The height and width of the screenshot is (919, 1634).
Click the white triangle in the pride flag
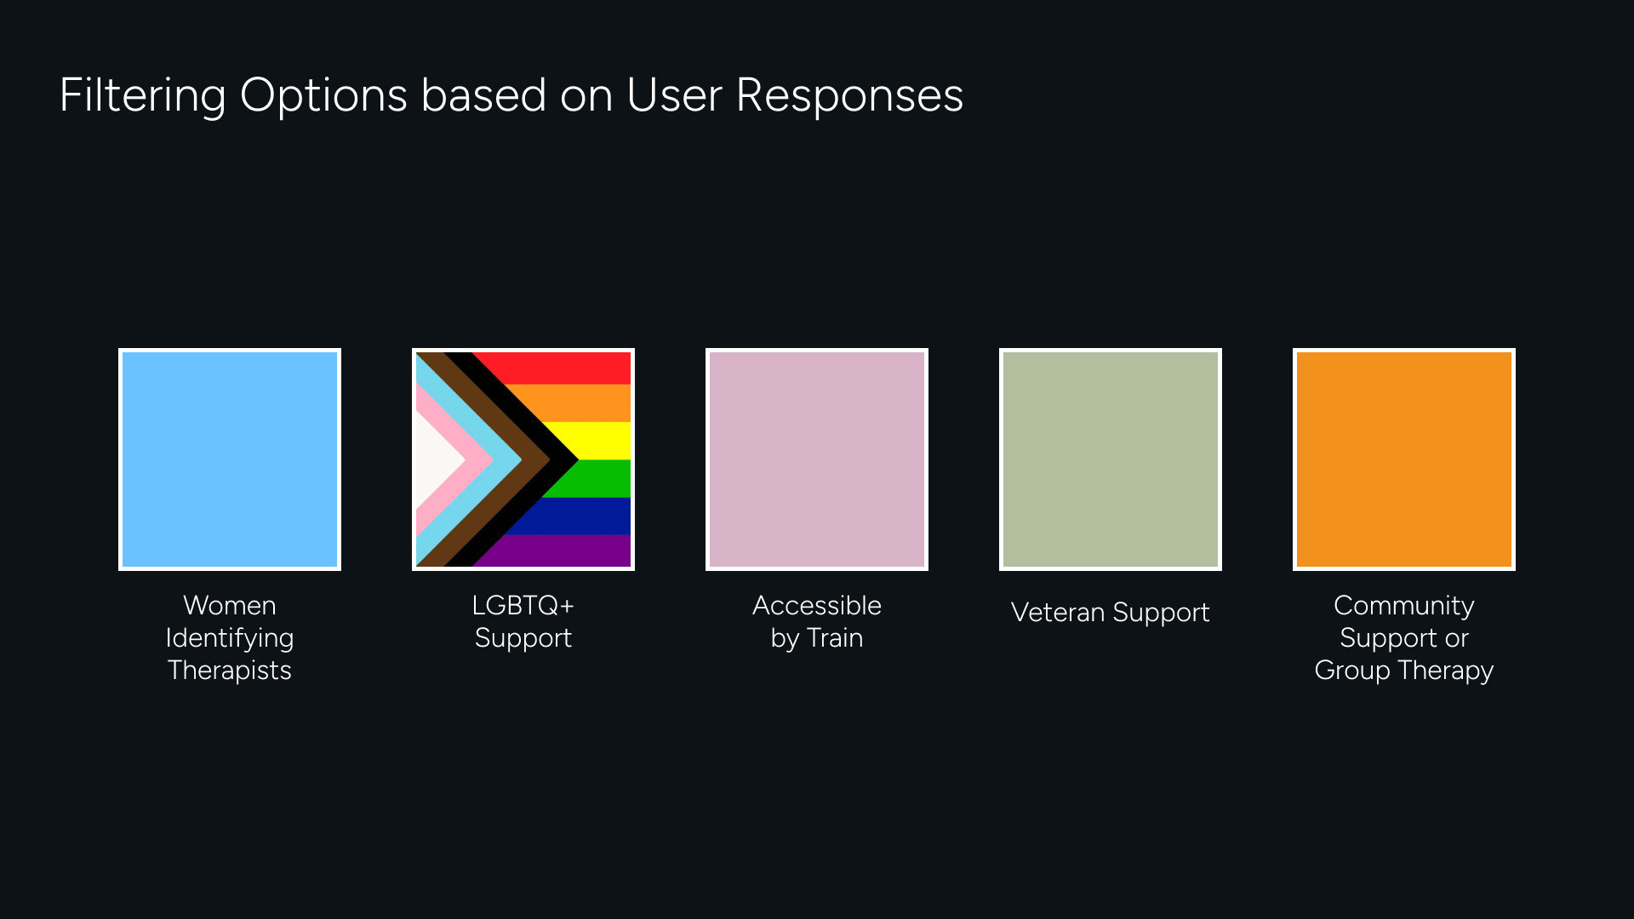434,459
